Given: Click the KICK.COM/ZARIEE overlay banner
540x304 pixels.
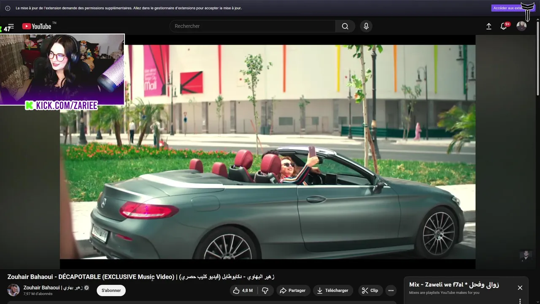Looking at the screenshot, I should (62, 106).
